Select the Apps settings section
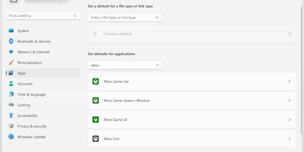The width and height of the screenshot is (304, 152). [x=22, y=73]
